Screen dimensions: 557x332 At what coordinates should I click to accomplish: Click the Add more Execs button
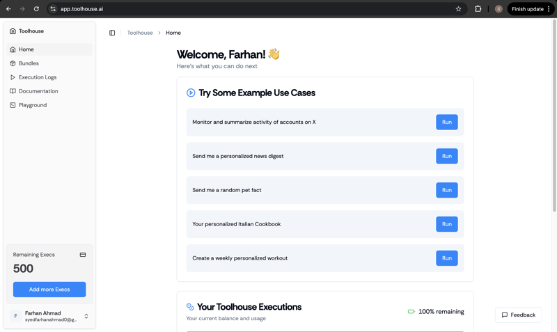49,290
